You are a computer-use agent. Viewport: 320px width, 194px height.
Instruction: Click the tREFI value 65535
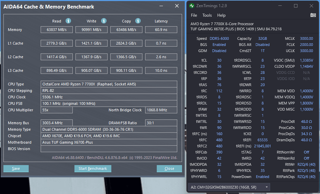tap(262, 140)
